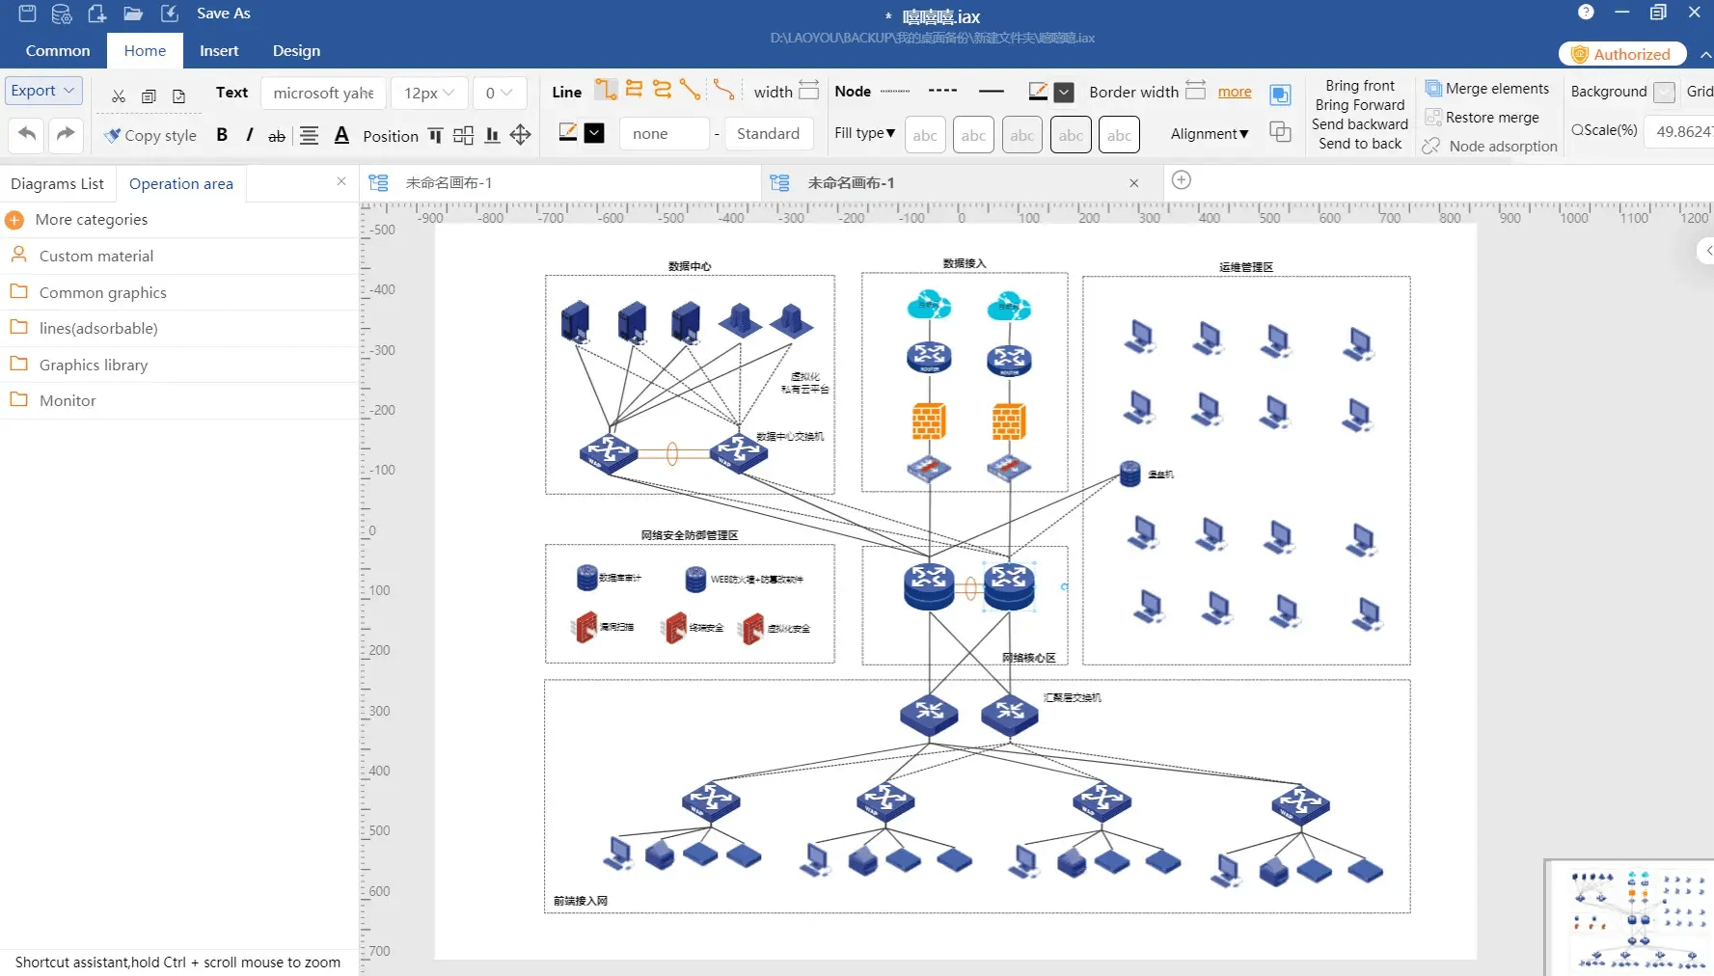Image resolution: width=1714 pixels, height=976 pixels.
Task: Switch to the Common ribbon tab
Action: tap(58, 51)
